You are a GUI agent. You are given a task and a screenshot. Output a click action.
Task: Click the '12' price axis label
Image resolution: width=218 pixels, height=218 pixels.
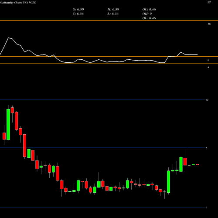point(207,100)
